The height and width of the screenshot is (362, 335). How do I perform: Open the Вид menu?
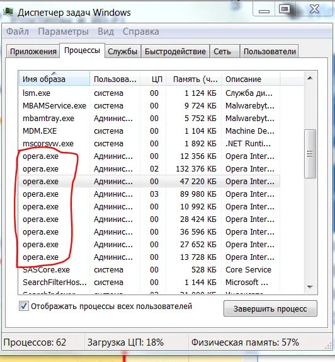pyautogui.click(x=106, y=32)
